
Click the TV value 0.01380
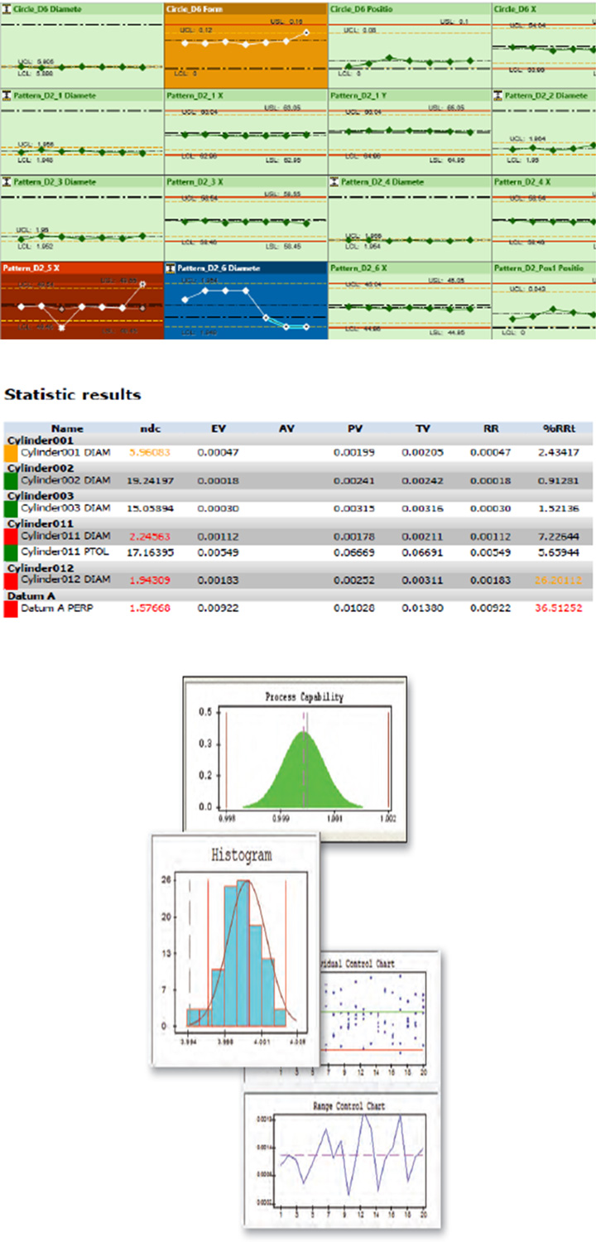(422, 608)
